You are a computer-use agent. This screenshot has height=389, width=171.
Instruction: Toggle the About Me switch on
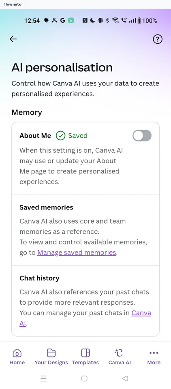point(142,136)
